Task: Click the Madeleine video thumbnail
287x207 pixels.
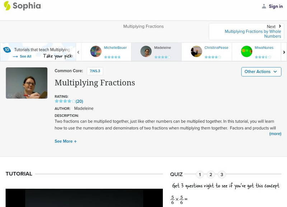Action: click(x=27, y=83)
